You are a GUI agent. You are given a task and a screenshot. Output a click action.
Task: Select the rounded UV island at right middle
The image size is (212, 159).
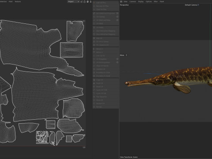(74, 108)
